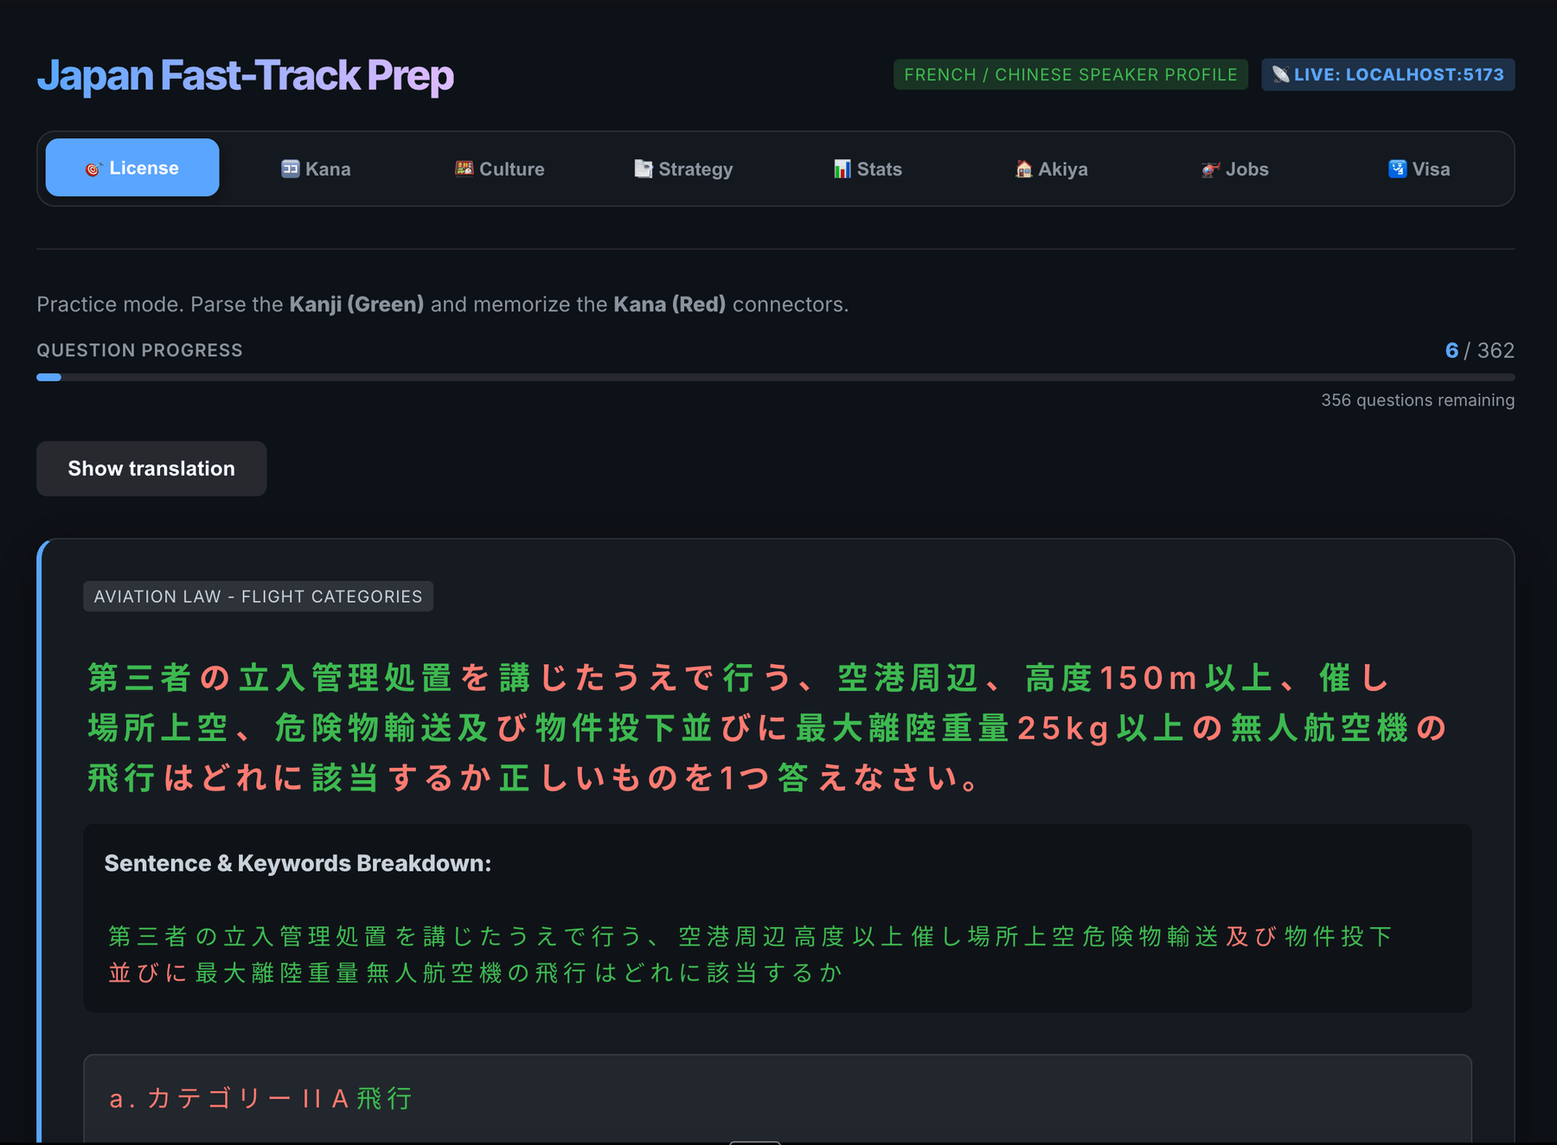Click the Sentence & Keywords Breakdown heading
The image size is (1557, 1145).
click(298, 863)
